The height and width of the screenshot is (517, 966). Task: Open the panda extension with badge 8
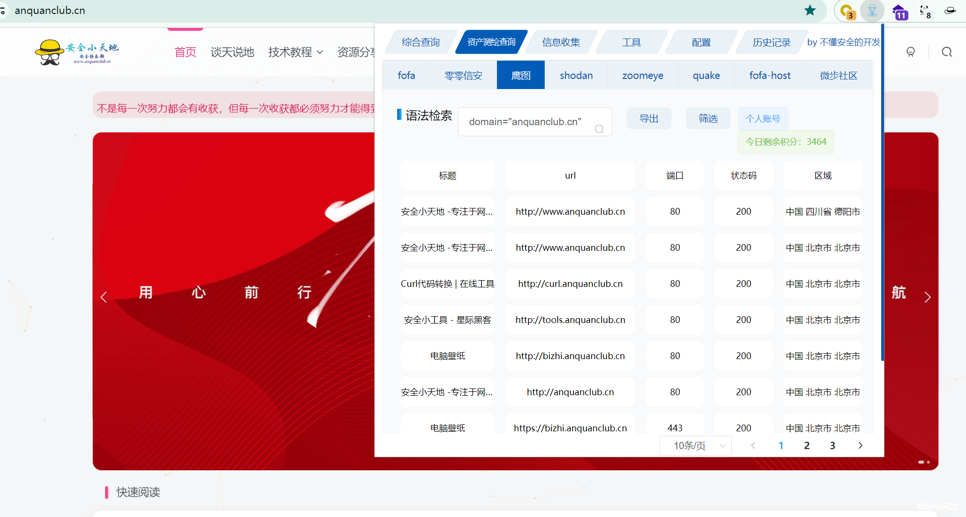925,11
